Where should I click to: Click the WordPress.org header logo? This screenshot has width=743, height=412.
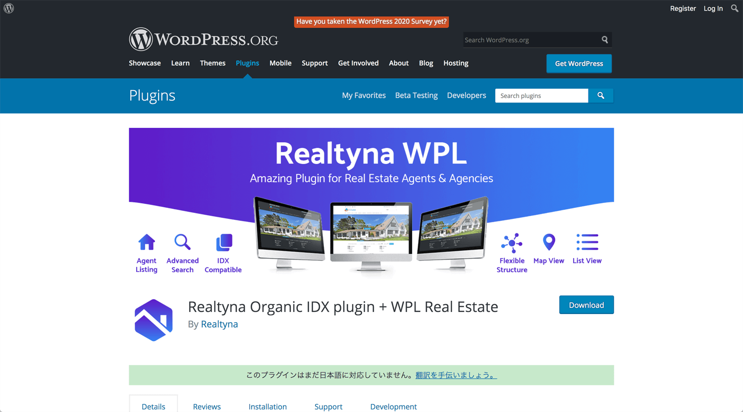click(x=204, y=39)
